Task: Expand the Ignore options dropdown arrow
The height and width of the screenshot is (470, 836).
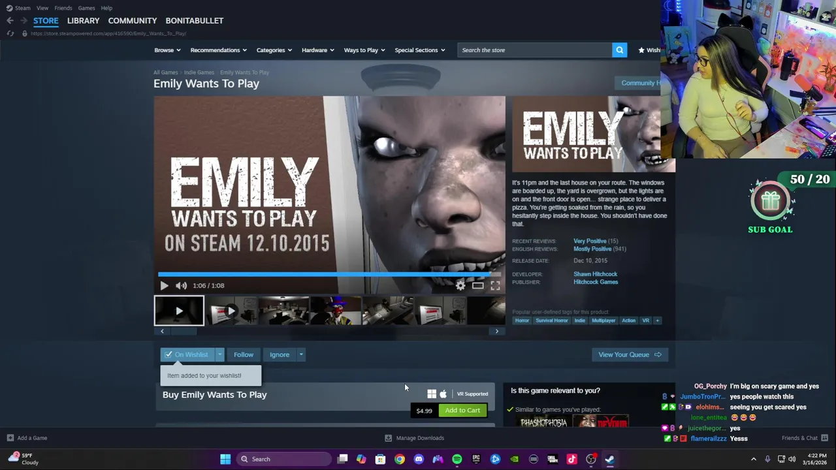Action: 300,354
